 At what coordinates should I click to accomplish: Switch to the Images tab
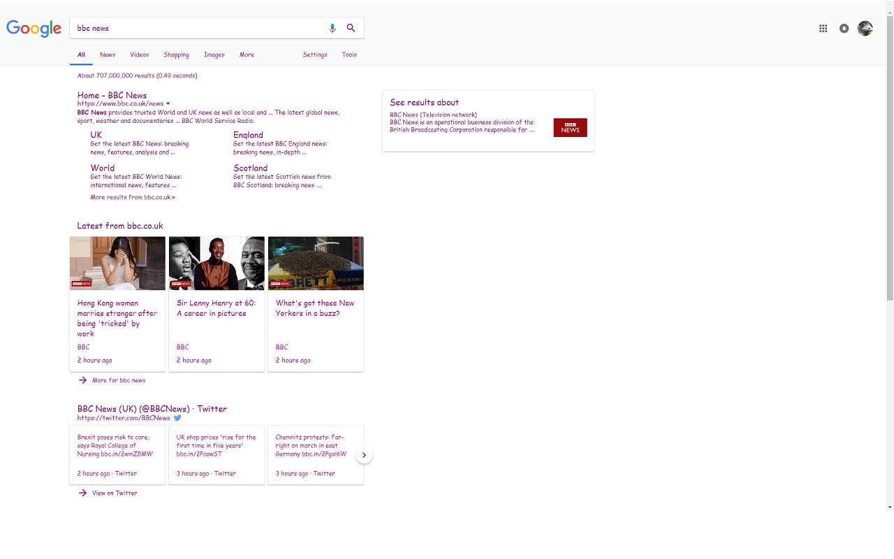(214, 55)
